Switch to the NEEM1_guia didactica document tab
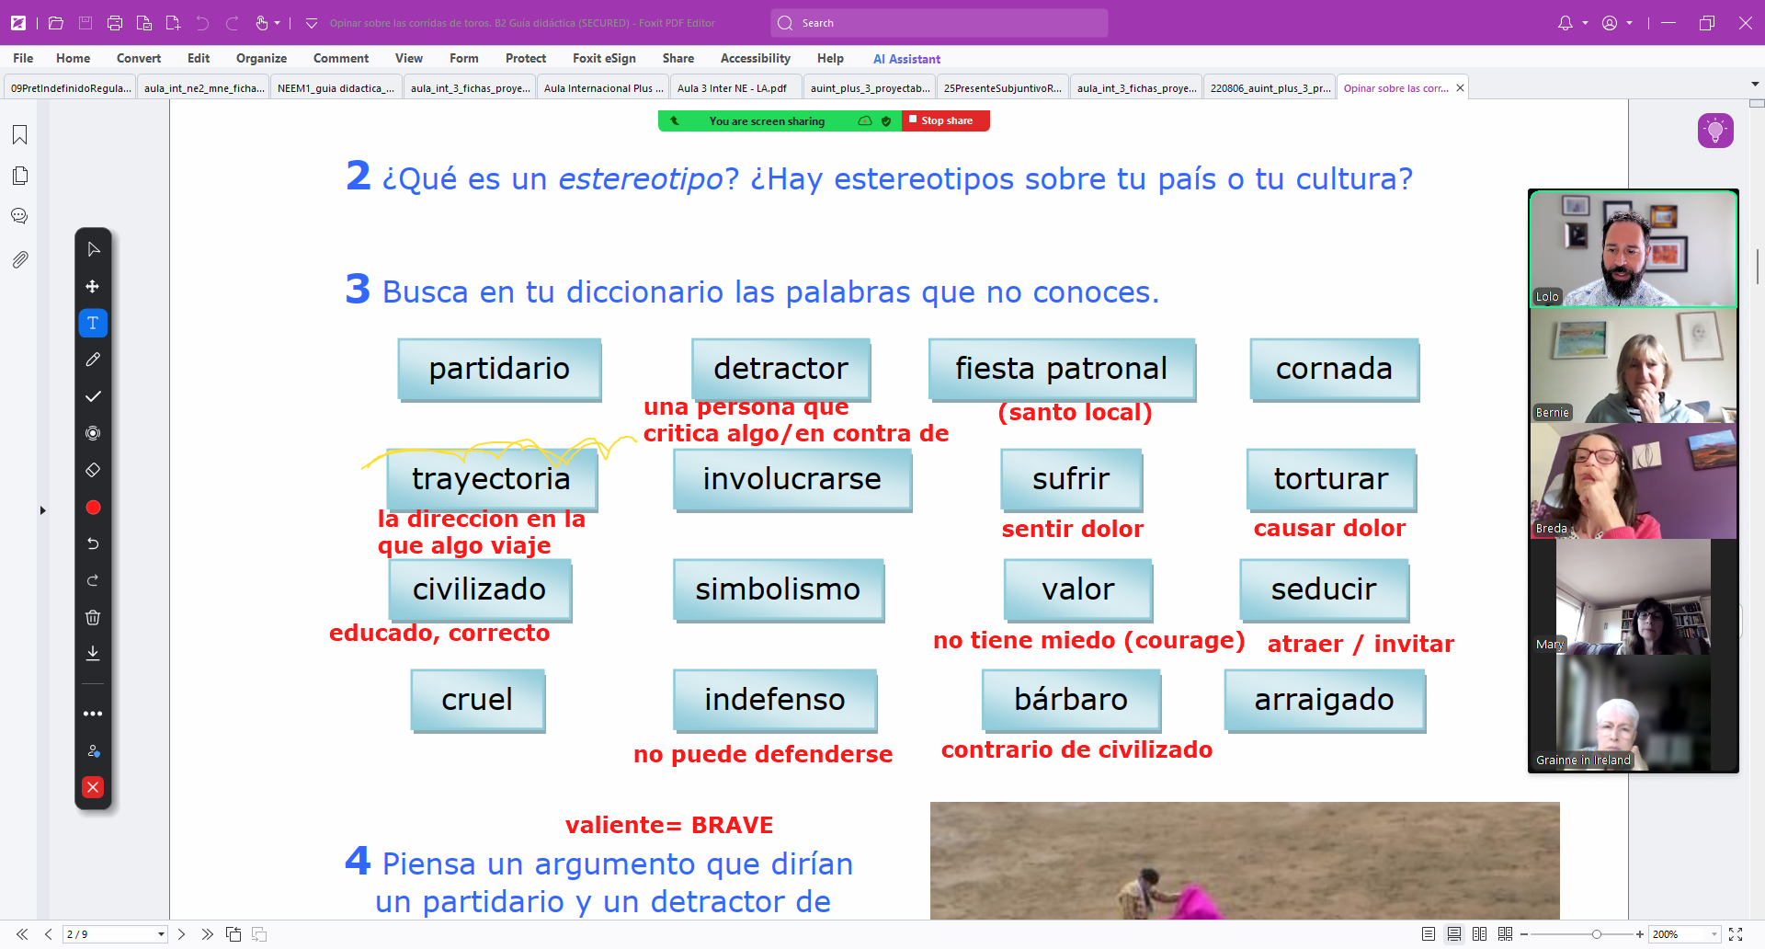 pyautogui.click(x=336, y=88)
